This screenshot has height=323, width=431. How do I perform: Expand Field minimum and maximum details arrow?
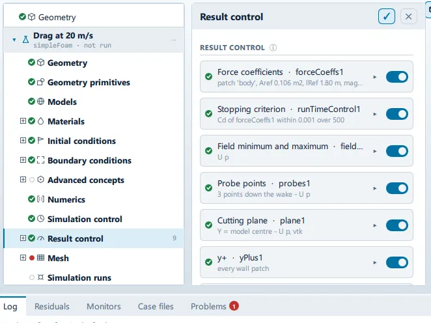[x=374, y=151]
